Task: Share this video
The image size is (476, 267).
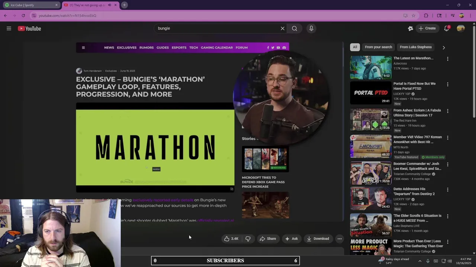Action: (x=268, y=239)
